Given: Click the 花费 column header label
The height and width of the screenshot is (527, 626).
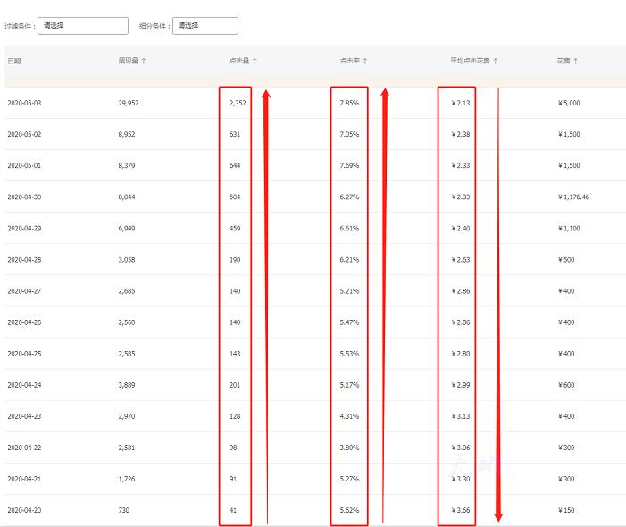Looking at the screenshot, I should pos(563,61).
